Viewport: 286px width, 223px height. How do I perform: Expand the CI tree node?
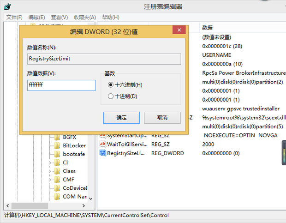50,163
